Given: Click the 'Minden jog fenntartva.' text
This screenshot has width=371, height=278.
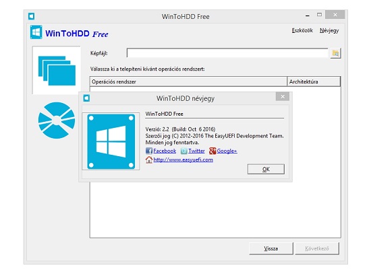Looking at the screenshot, I should 172,143.
